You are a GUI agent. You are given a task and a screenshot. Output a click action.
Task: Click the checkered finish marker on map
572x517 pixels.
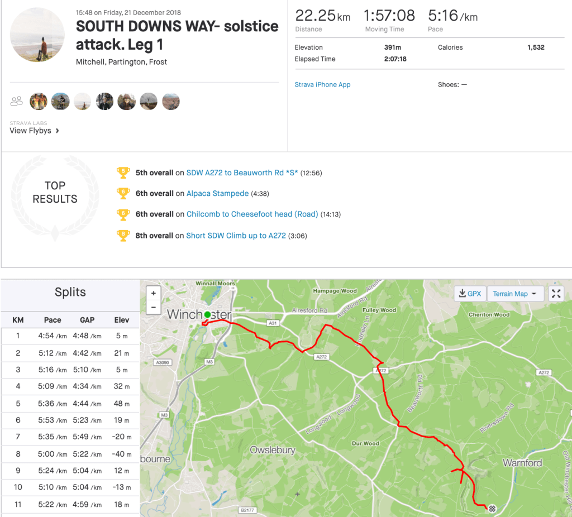pyautogui.click(x=492, y=508)
